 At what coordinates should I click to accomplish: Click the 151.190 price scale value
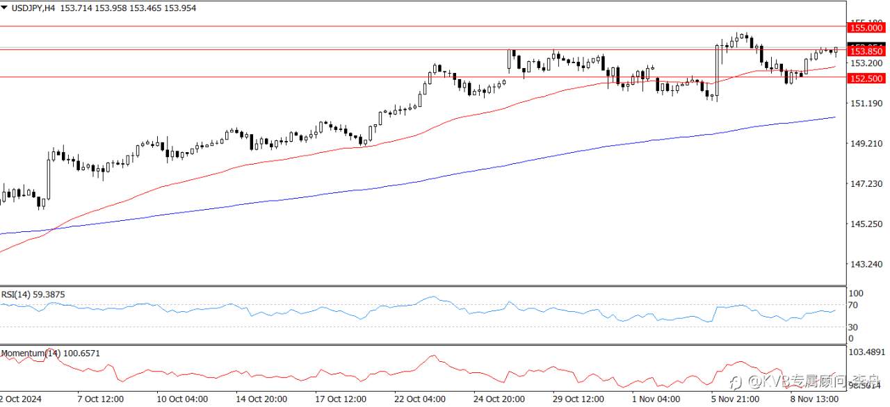(866, 103)
